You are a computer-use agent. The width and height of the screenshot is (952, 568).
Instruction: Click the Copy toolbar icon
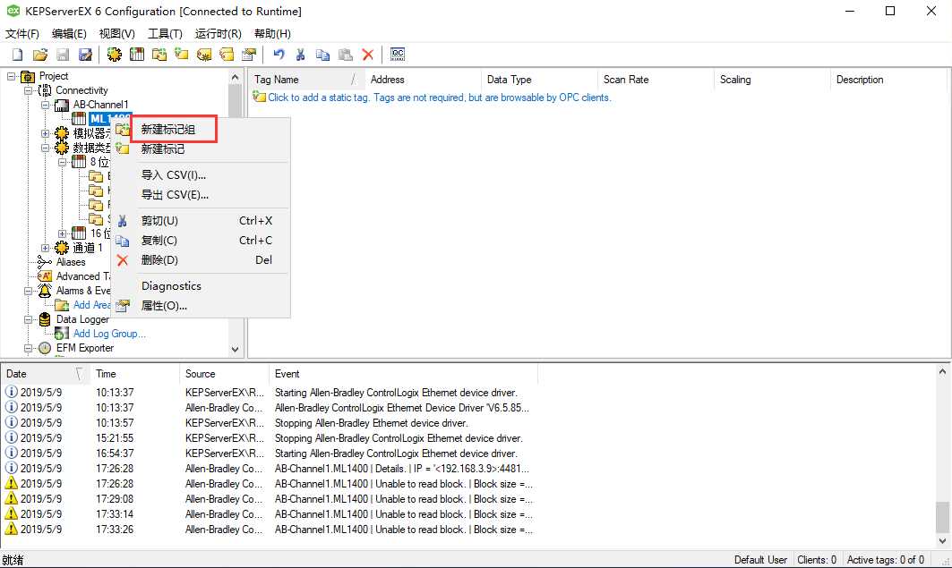click(322, 55)
